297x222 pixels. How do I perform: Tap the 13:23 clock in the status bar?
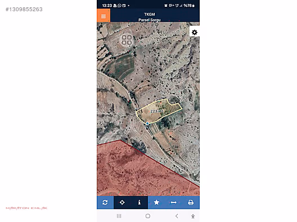tap(107, 6)
